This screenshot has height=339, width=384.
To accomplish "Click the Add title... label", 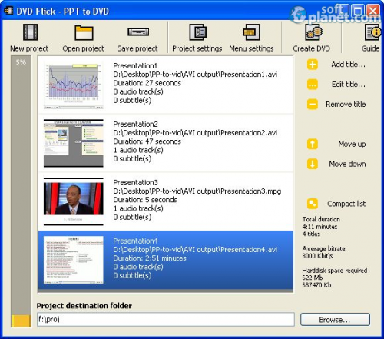I will pyautogui.click(x=348, y=65).
